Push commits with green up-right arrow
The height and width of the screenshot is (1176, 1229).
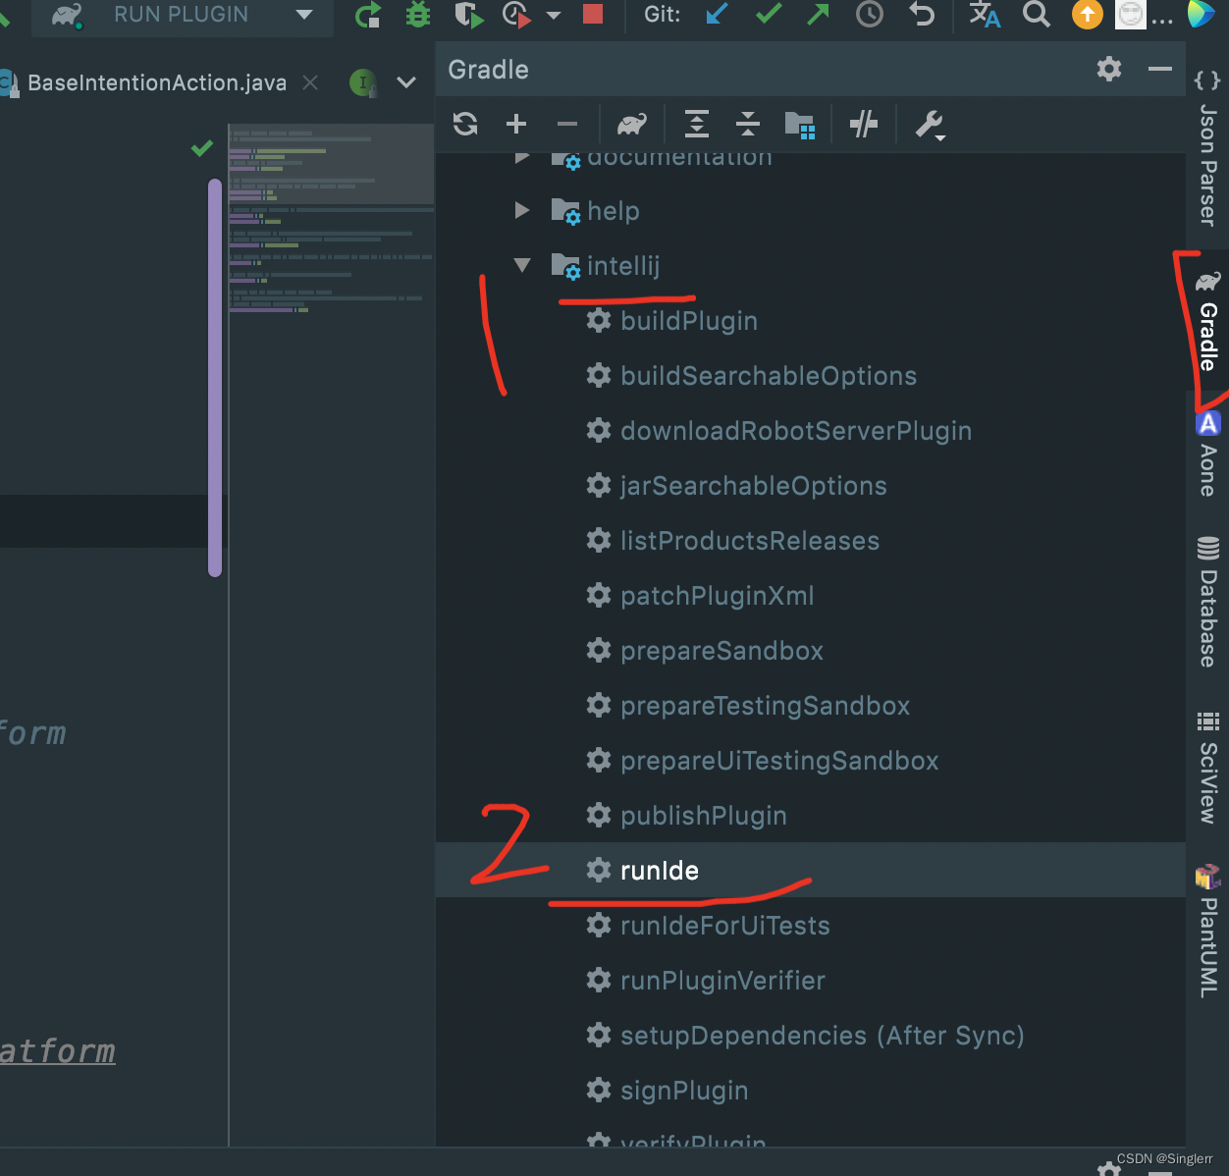click(x=818, y=14)
